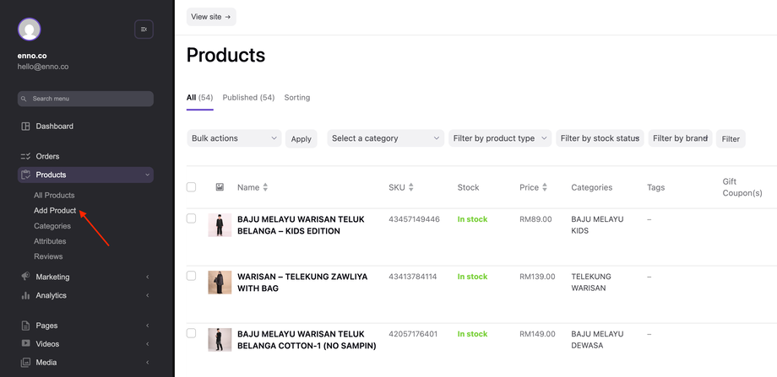The image size is (777, 377).
Task: Open Analytics bar chart icon
Action: pyautogui.click(x=25, y=295)
